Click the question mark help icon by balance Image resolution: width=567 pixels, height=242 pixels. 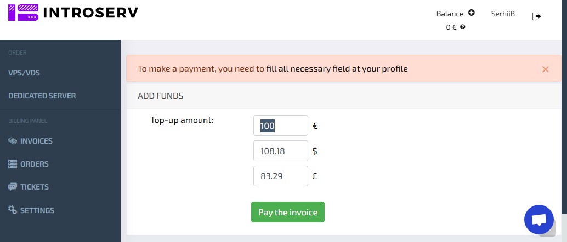[x=463, y=27]
